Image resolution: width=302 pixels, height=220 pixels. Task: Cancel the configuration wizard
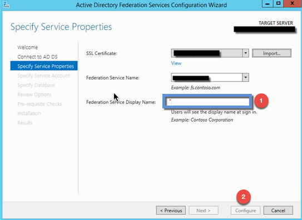click(278, 211)
